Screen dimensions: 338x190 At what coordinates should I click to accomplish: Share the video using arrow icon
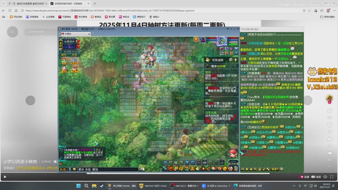[x=330, y=153]
